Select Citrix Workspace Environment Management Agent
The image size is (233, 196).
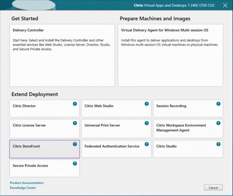[188, 129]
